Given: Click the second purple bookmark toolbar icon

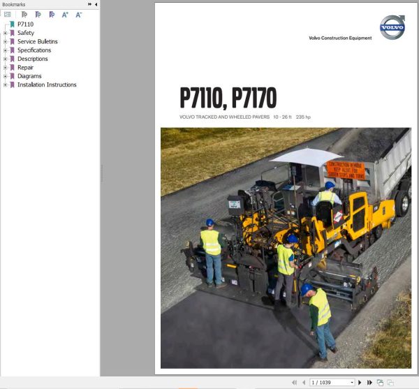Looking at the screenshot, I should 38,15.
